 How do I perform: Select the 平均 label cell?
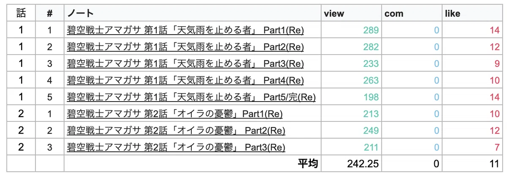coord(308,164)
